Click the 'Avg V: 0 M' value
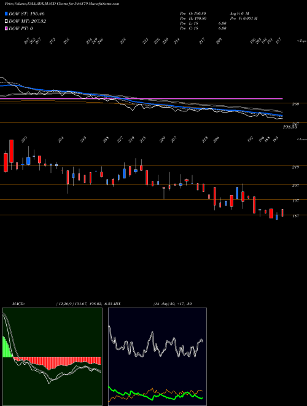This screenshot has height=406, width=307. 239,14
